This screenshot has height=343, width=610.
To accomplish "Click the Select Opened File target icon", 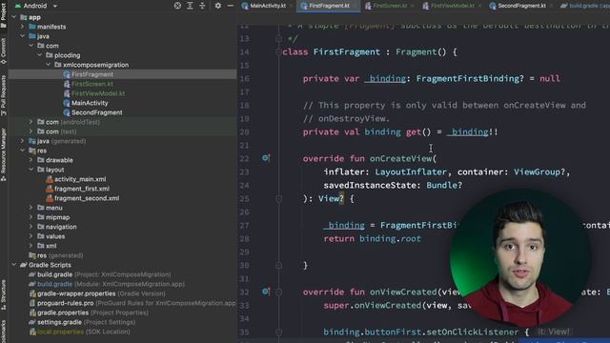I will point(177,6).
